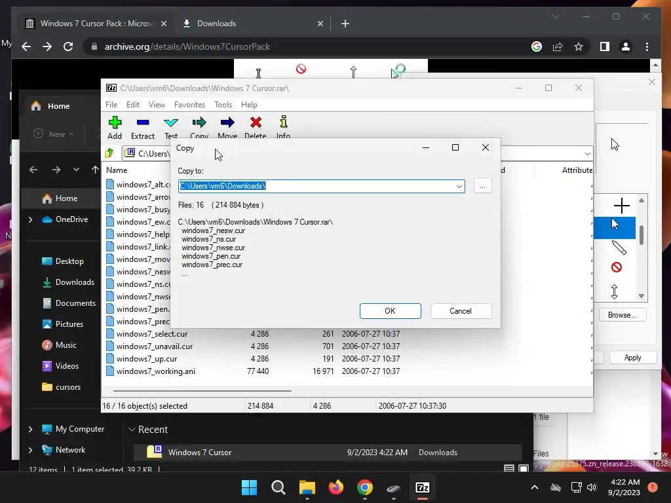
Task: Click the Browse button in mouse properties
Action: 623,315
